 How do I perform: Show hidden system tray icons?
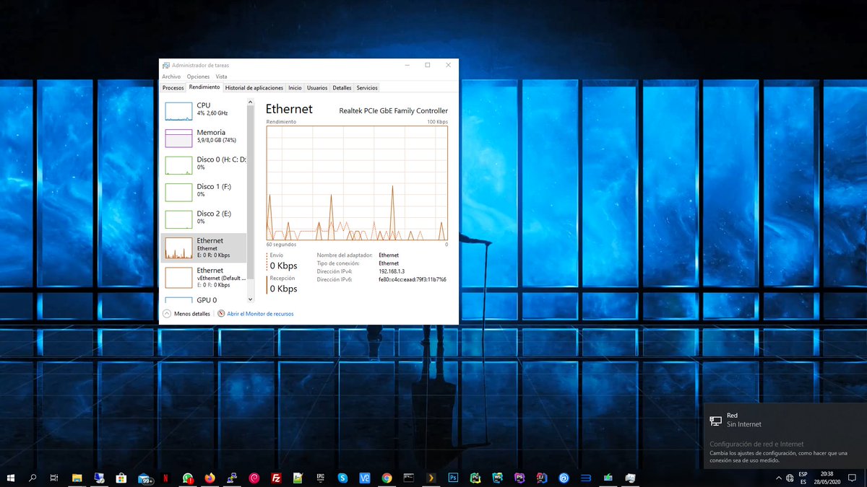778,478
